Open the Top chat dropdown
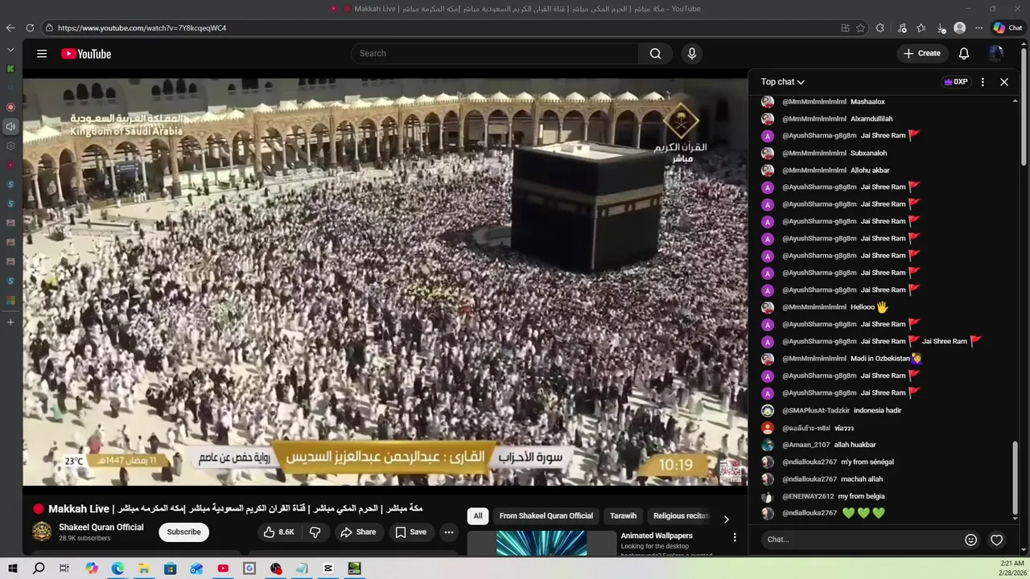The width and height of the screenshot is (1030, 579). (x=783, y=82)
